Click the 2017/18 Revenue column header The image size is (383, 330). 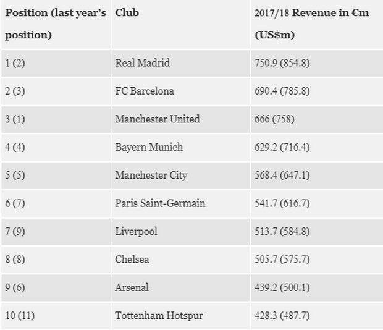coord(311,24)
